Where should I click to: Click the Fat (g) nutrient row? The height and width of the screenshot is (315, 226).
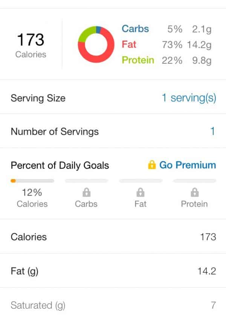point(113,271)
